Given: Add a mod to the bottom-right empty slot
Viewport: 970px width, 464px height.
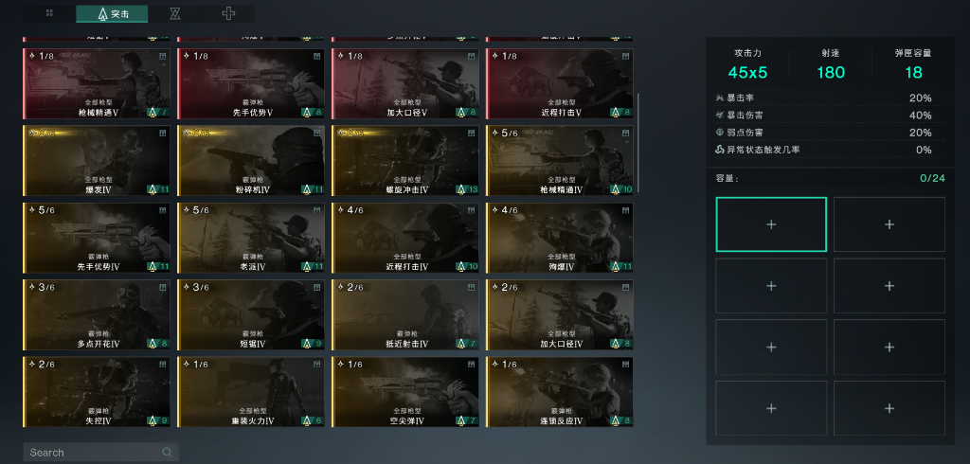Looking at the screenshot, I should pyautogui.click(x=889, y=408).
